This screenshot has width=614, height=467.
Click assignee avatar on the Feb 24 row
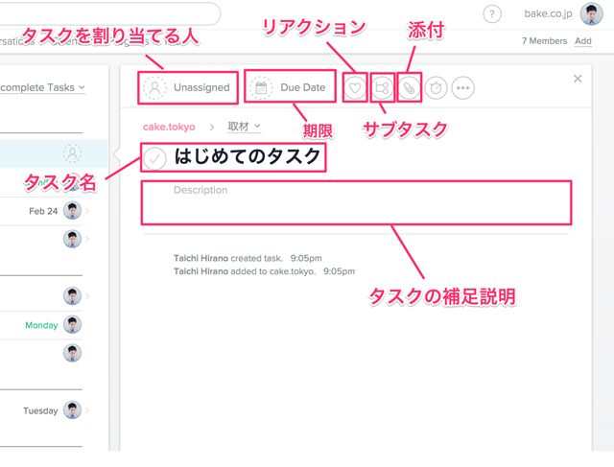[73, 211]
